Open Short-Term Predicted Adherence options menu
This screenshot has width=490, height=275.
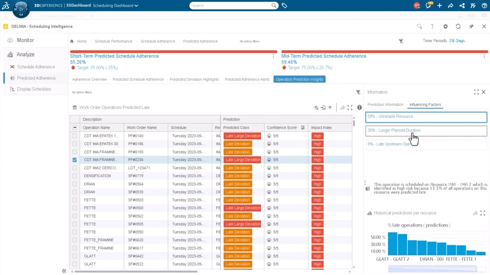point(273,57)
